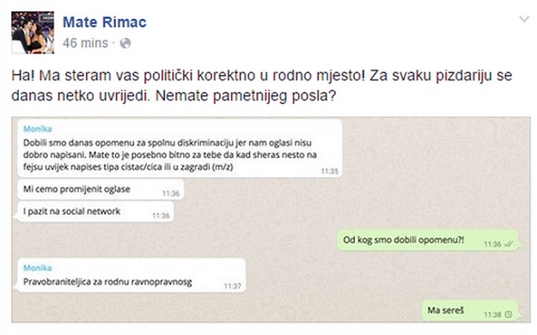Click message 'Od kog smo dobili opomenu?!'
This screenshot has height=335, width=537.
(x=427, y=241)
